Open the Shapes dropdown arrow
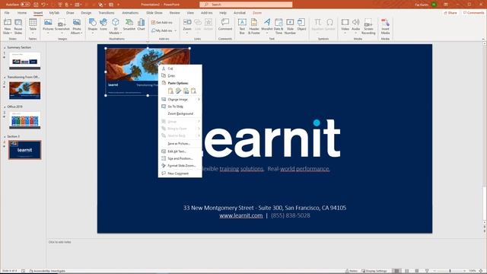Viewport: 487px width, 274px height. tap(93, 33)
